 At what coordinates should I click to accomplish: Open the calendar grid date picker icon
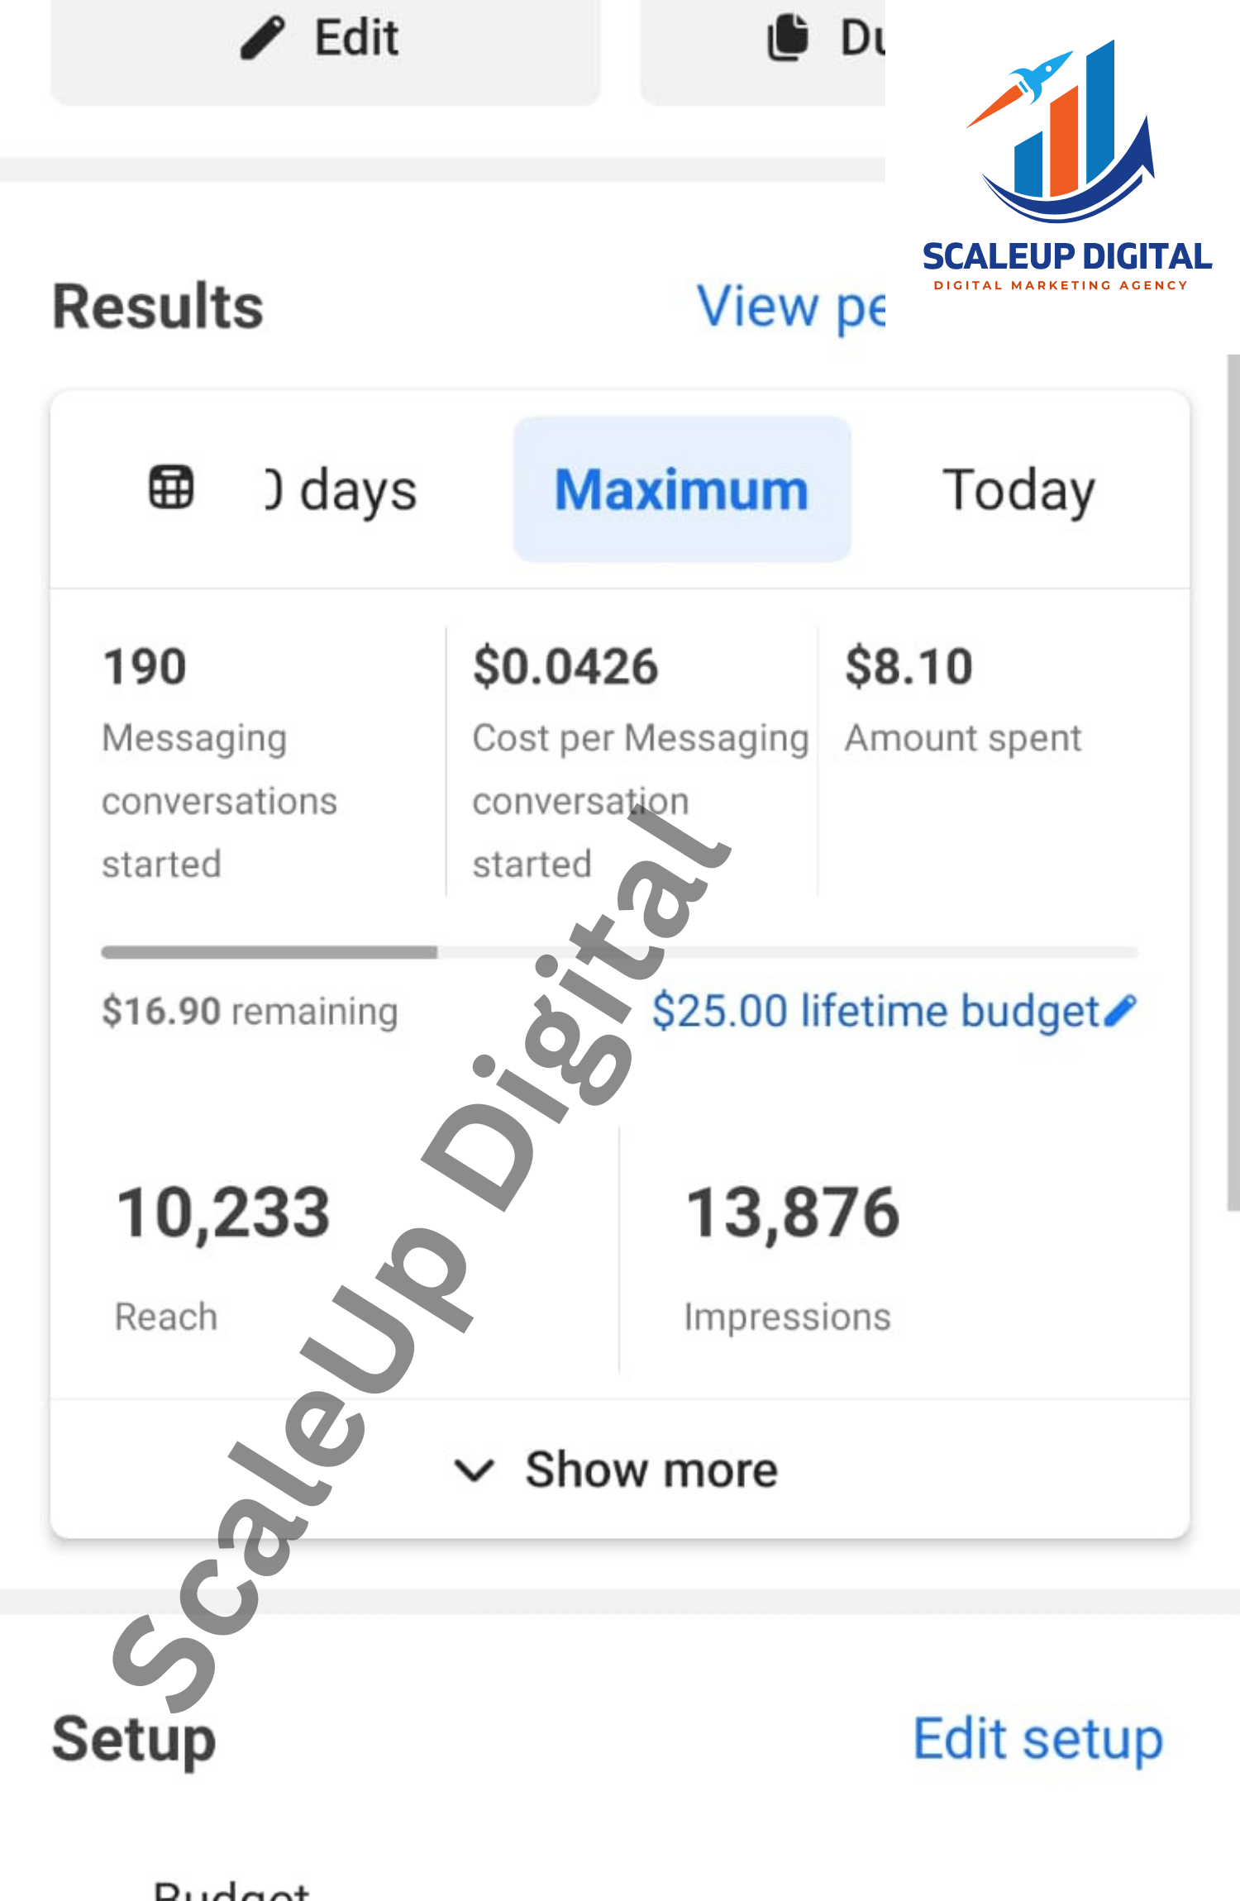pos(171,488)
